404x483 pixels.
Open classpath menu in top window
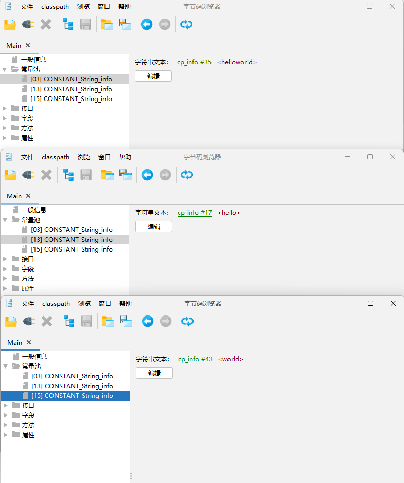(55, 7)
